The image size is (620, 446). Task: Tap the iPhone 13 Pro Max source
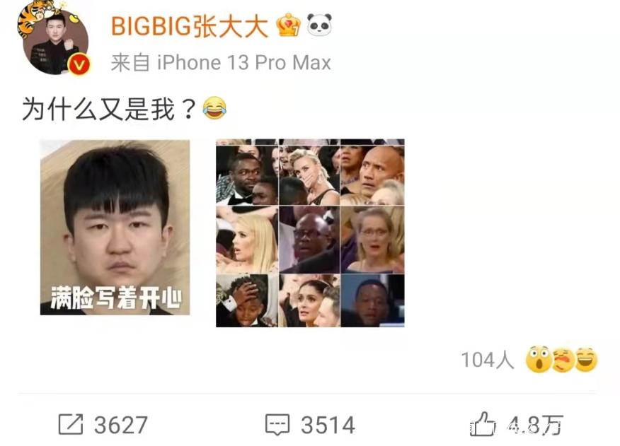pyautogui.click(x=244, y=63)
